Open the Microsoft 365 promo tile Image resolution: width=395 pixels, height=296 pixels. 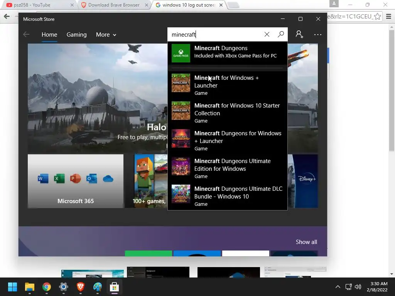click(76, 181)
